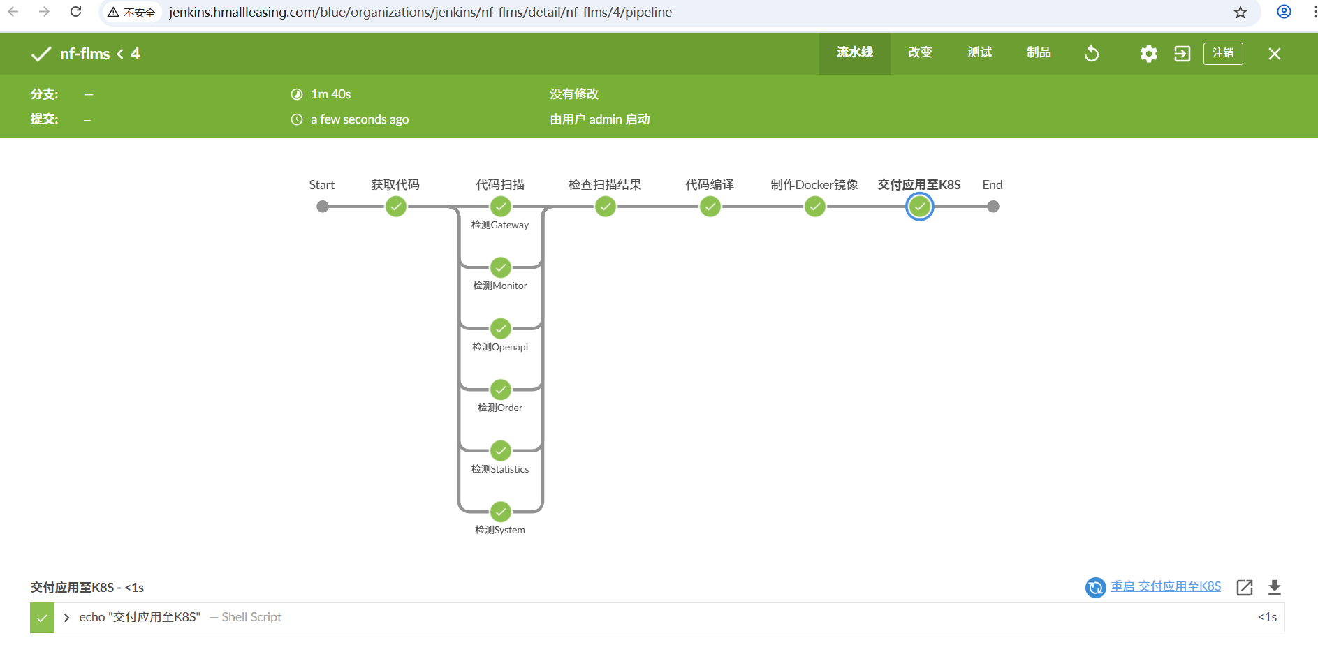Select the 获取代码 stage node
This screenshot has height=652, width=1318.
396,207
